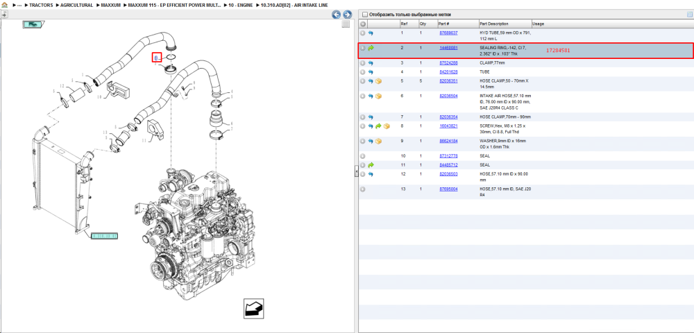Viewport: 694px width, 333px height.
Task: Click the panel pin icon below home
Action: 4,14
